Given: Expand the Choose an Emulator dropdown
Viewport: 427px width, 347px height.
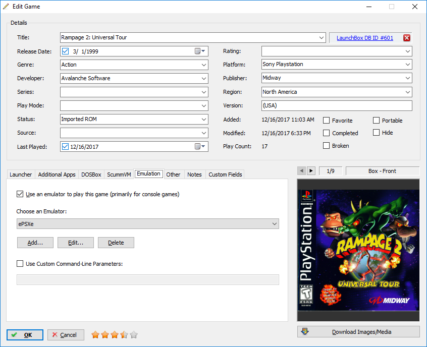Looking at the screenshot, I should [275, 224].
